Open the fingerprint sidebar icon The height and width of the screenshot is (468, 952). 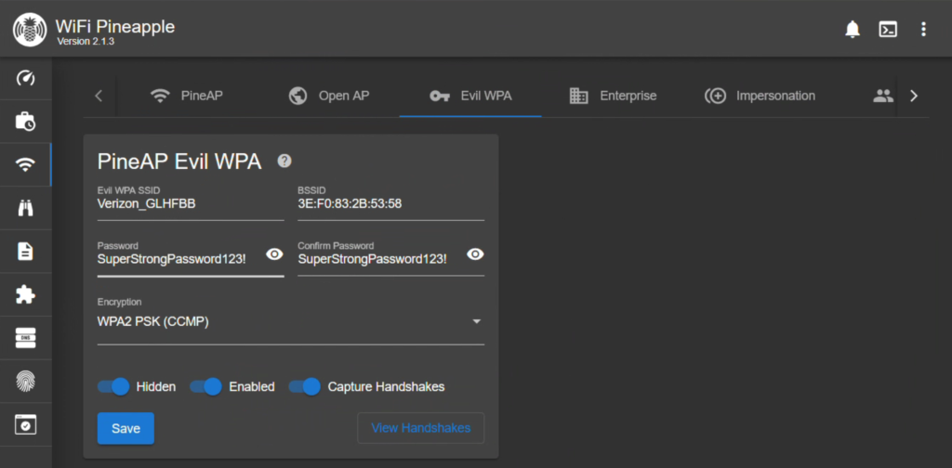[25, 382]
